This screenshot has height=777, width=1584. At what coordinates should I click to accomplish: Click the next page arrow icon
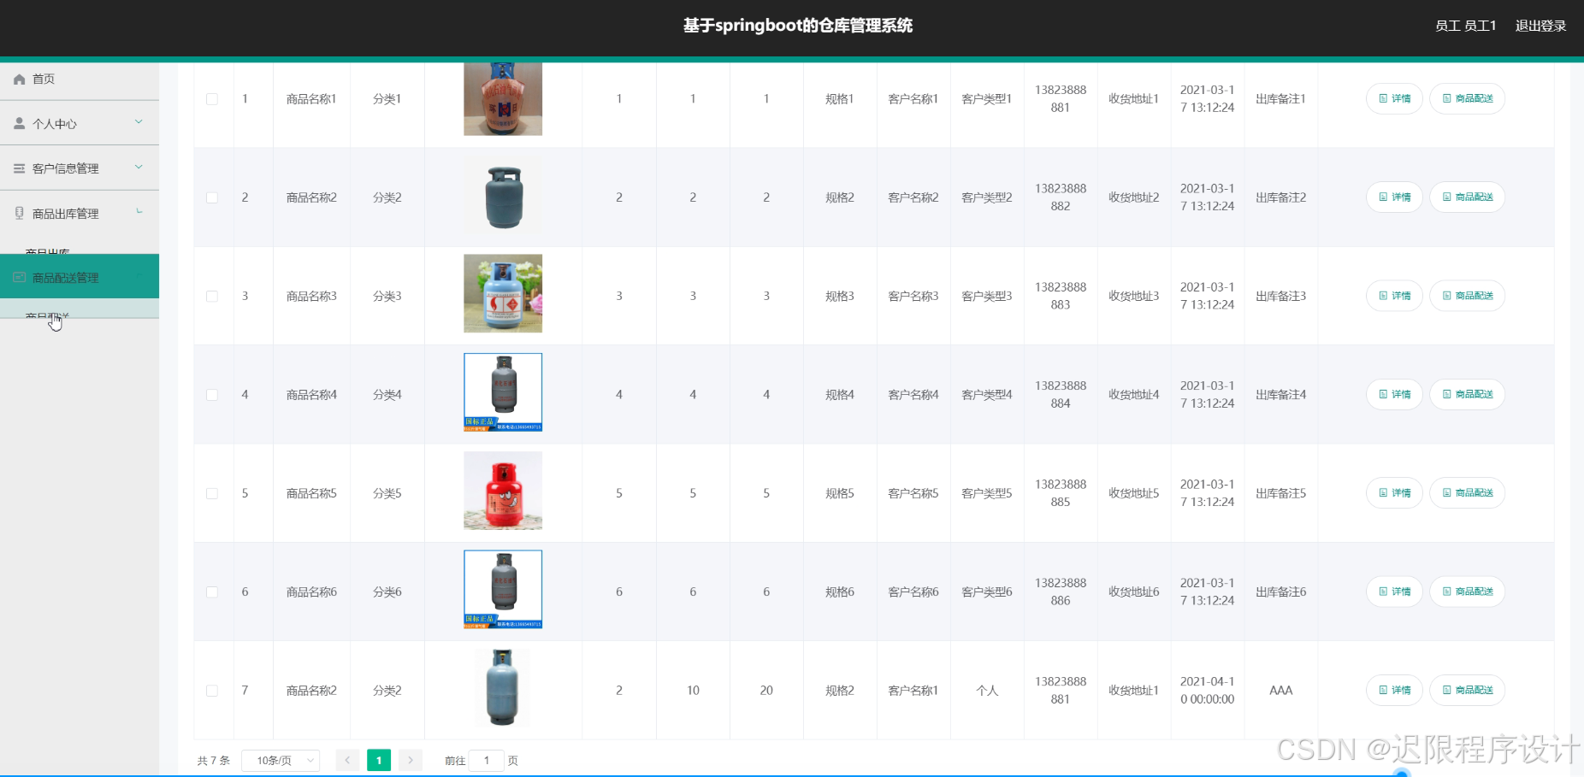click(x=411, y=759)
